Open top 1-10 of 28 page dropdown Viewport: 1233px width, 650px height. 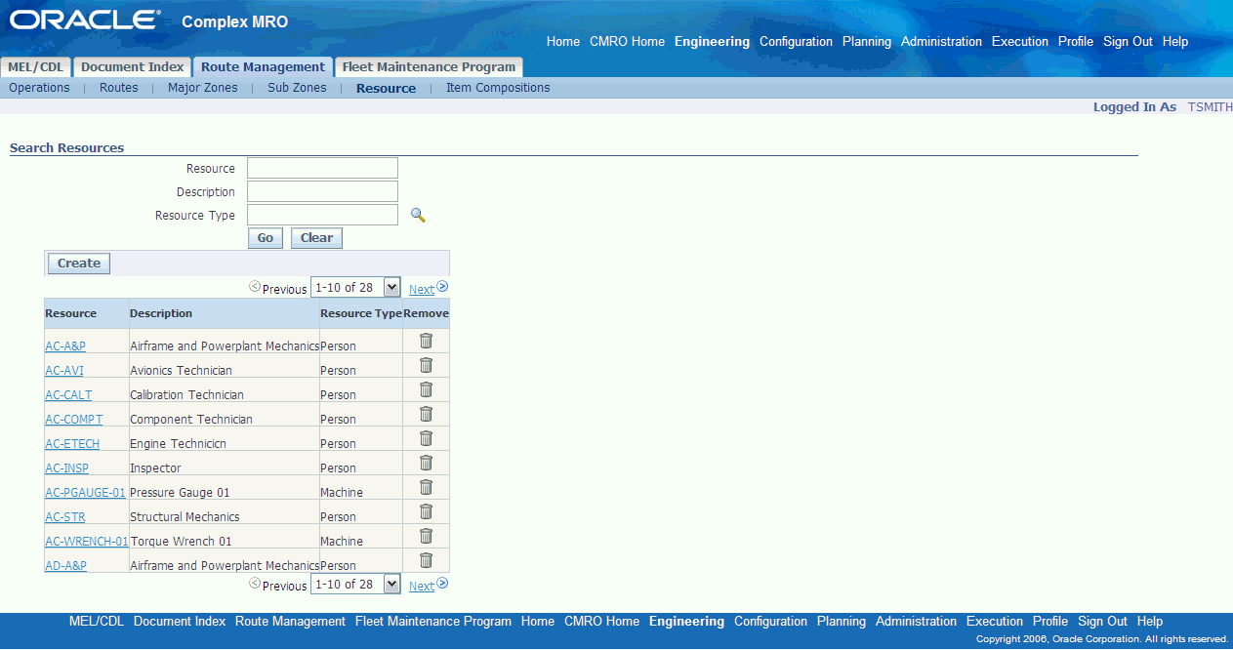click(x=355, y=287)
